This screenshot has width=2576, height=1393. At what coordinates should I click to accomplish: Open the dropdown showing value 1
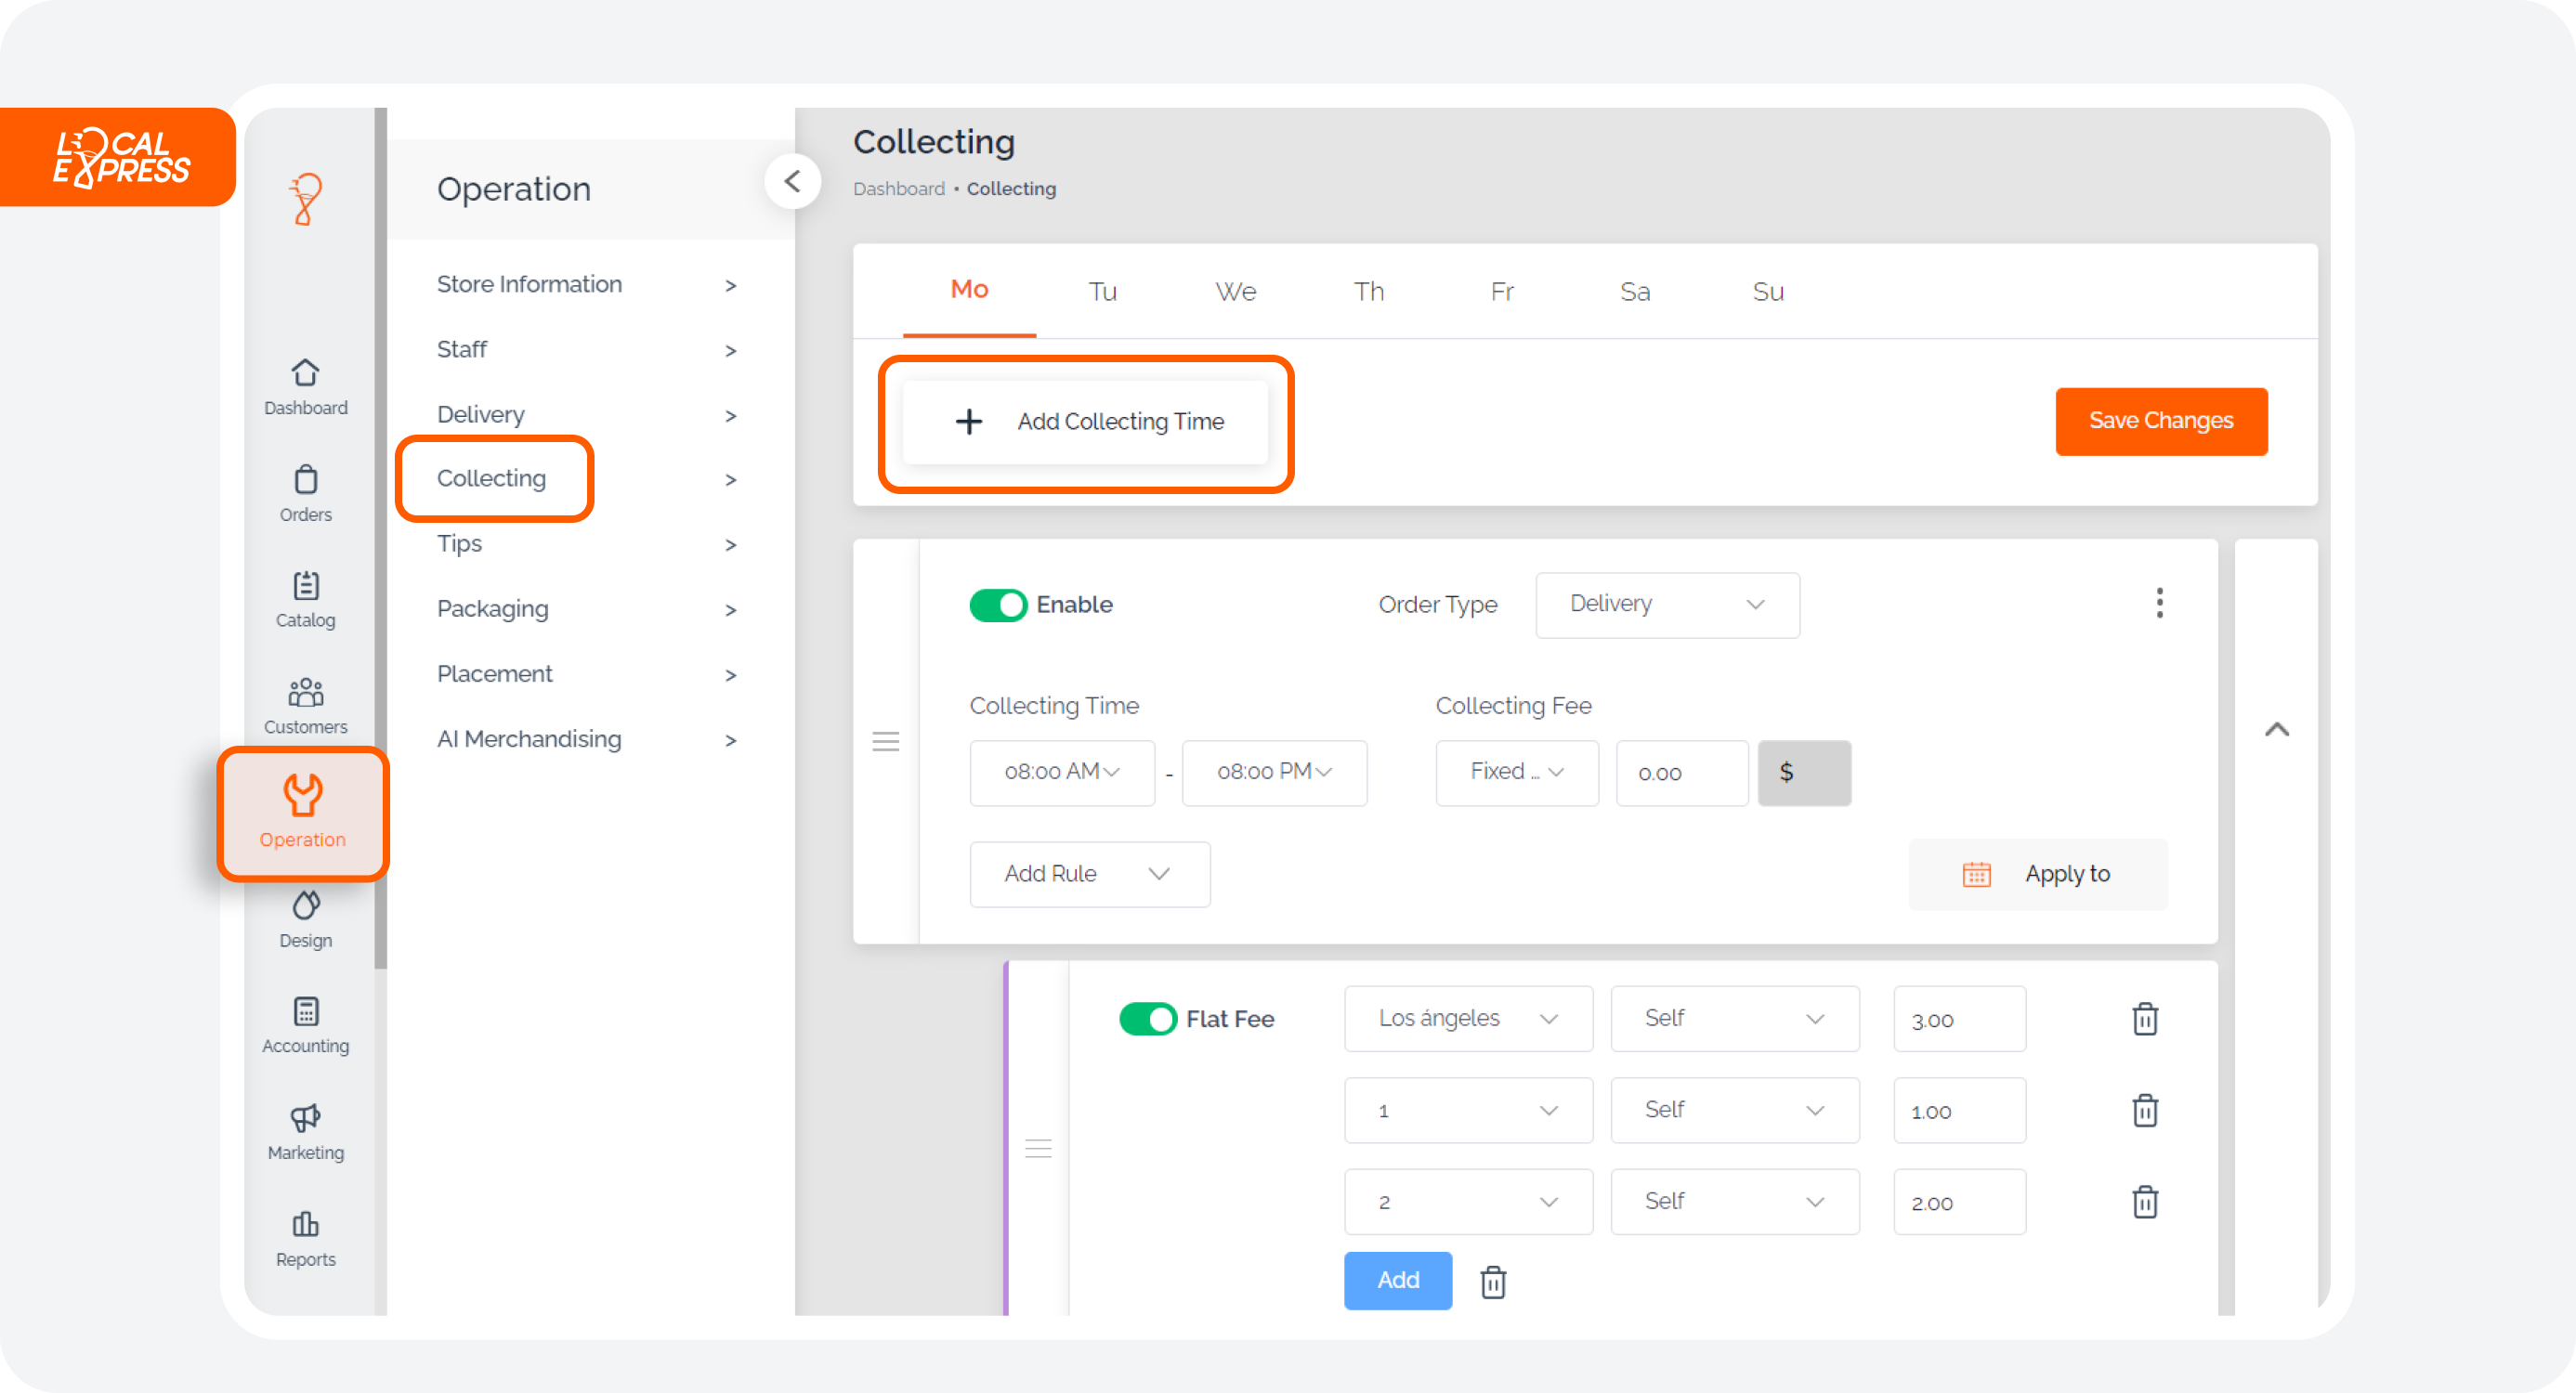click(1468, 1110)
